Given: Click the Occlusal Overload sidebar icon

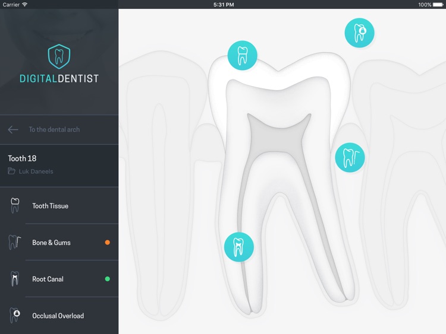Looking at the screenshot, I should (15, 315).
